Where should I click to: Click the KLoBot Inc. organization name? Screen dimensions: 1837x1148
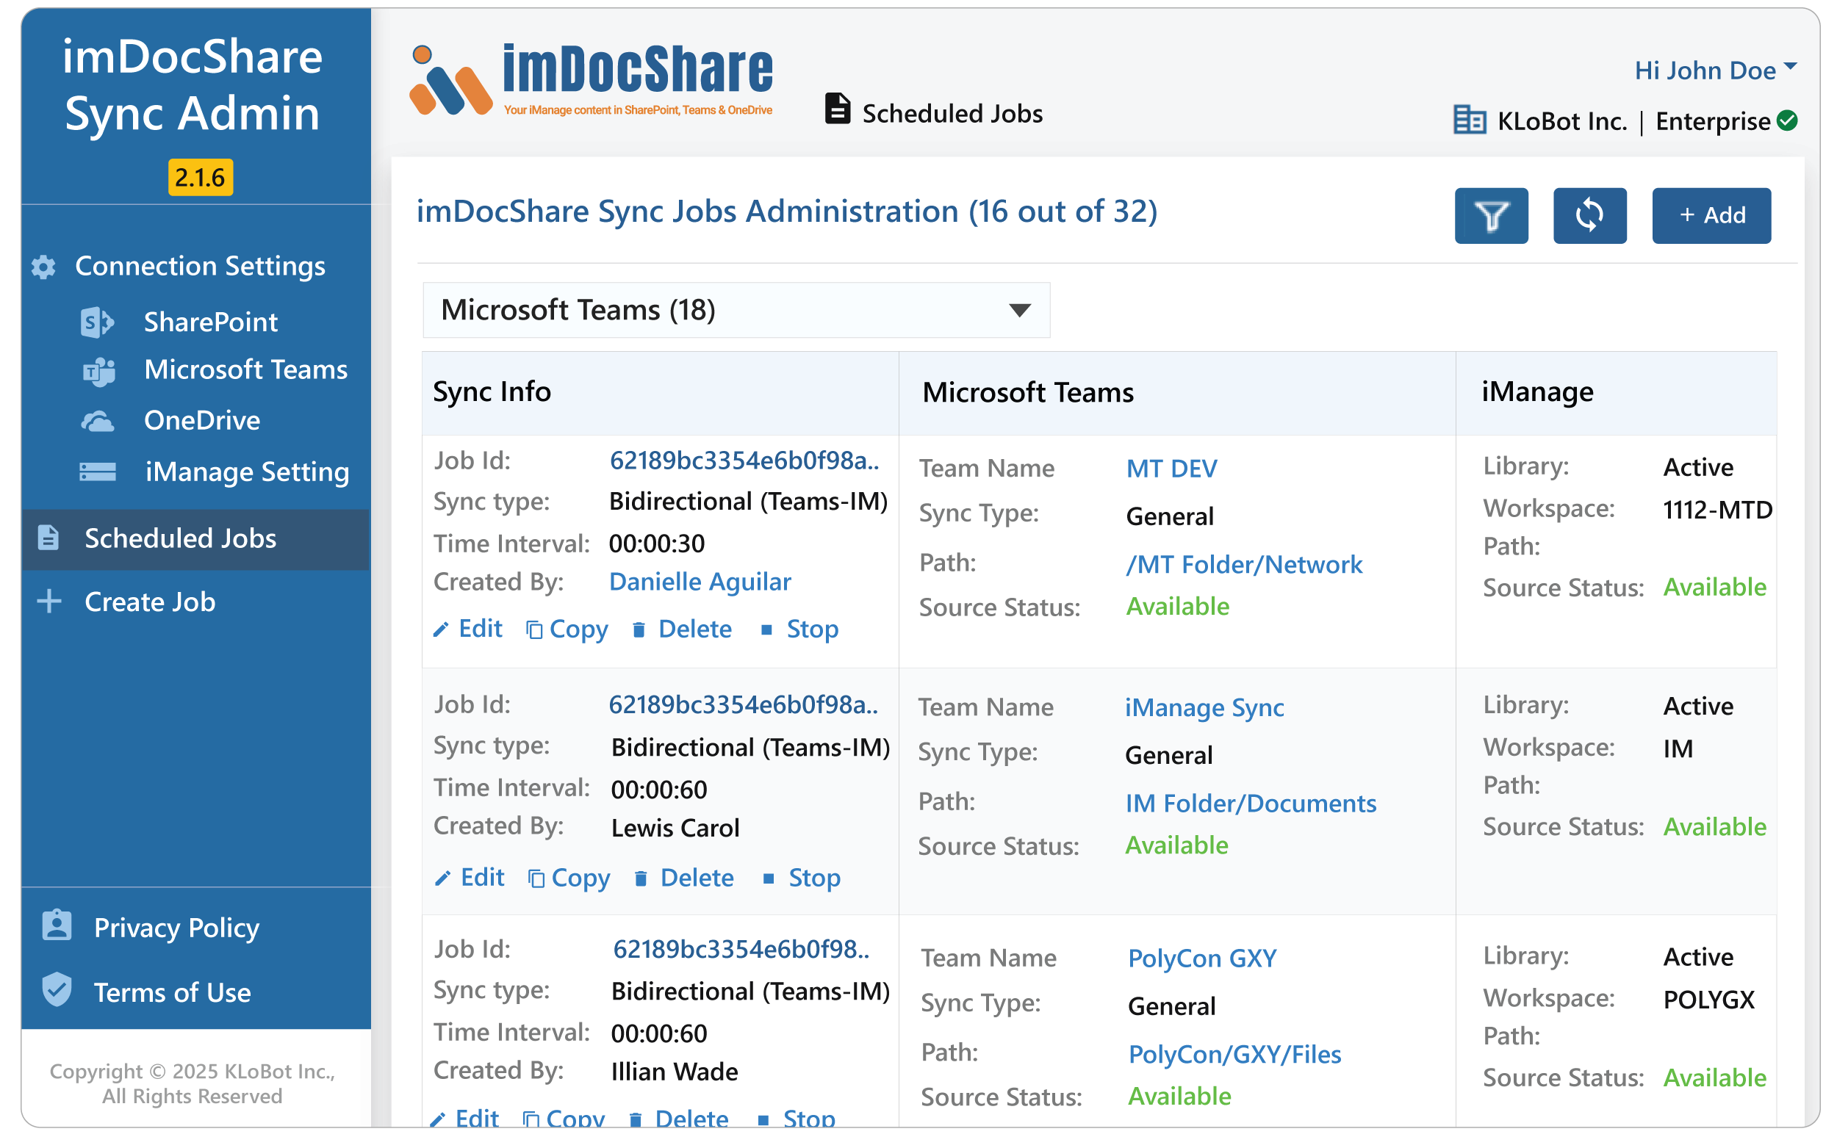(1561, 120)
